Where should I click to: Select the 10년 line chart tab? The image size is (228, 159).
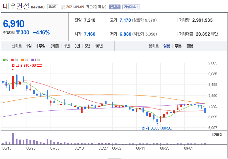pos(99,46)
